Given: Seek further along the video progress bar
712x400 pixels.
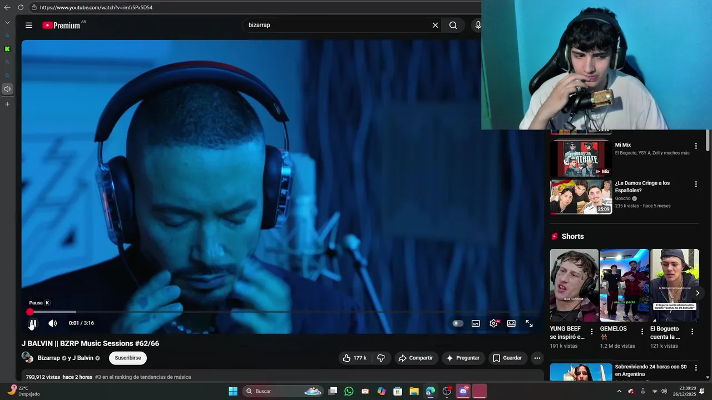Looking at the screenshot, I should click(x=284, y=312).
